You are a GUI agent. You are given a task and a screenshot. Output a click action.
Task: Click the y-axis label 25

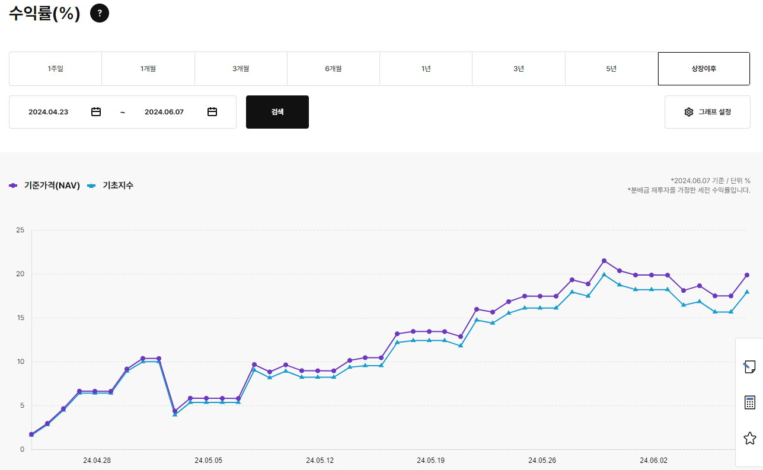tap(20, 230)
